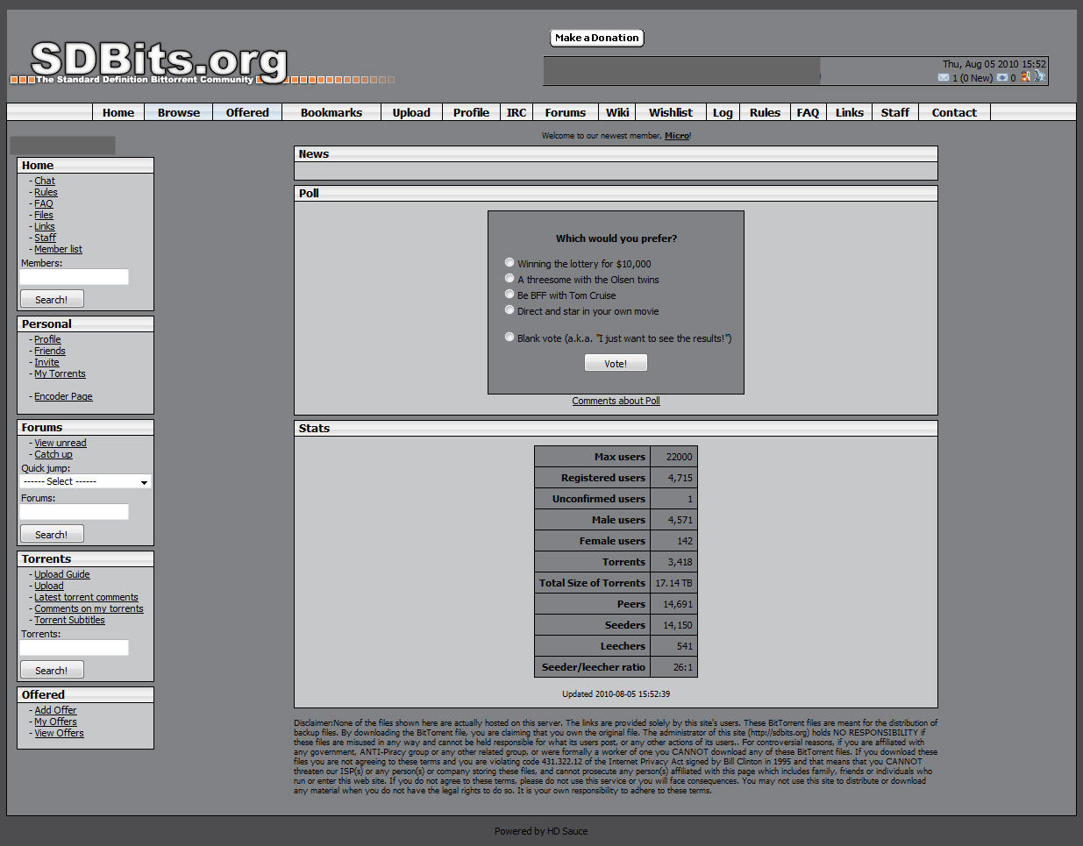Viewport: 1083px width, 846px height.
Task: Open View Offers in Offered panel
Action: (x=59, y=733)
